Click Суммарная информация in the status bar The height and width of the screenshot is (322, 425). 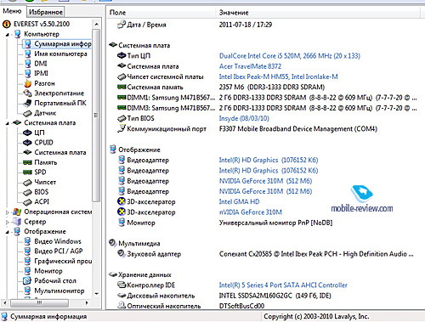click(x=48, y=316)
